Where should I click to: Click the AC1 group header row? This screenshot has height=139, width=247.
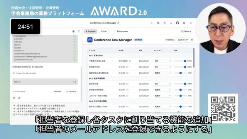(140, 56)
